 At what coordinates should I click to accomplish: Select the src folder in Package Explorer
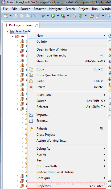pyautogui.click(x=23, y=36)
